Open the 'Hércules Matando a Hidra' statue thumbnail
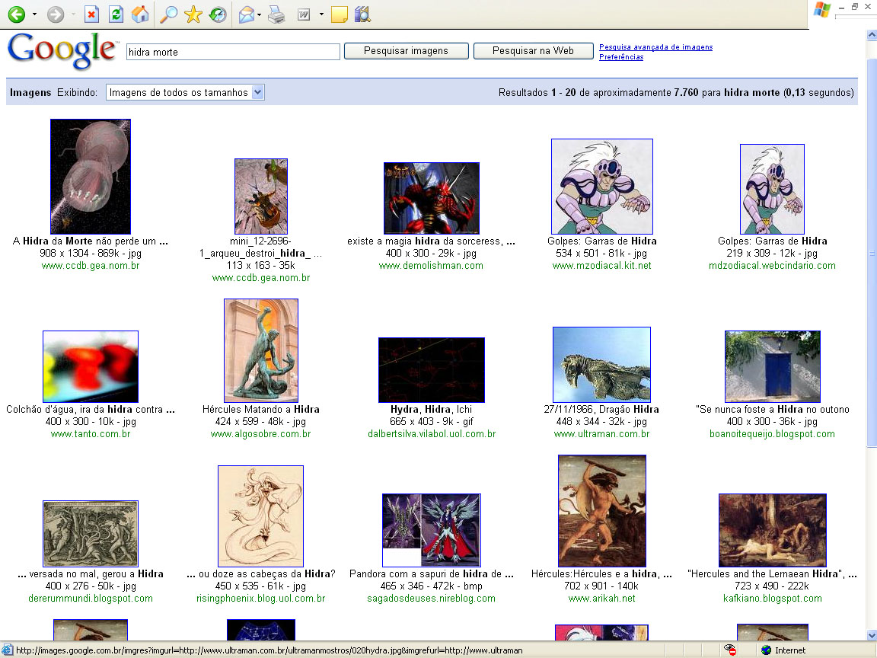 (x=260, y=350)
